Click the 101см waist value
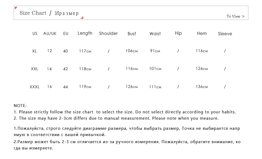This screenshot has height=159, width=262. pyautogui.click(x=155, y=69)
